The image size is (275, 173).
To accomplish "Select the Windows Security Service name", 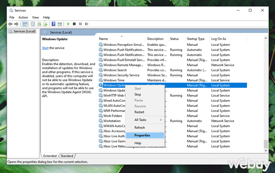I will (x=121, y=75).
